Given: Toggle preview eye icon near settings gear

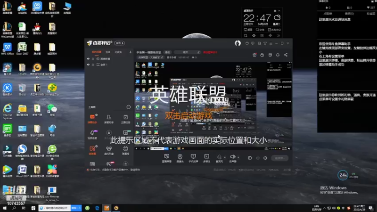Looking at the screenshot, I should point(258,158).
